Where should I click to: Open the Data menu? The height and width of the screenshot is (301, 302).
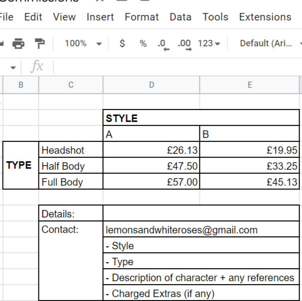point(180,17)
